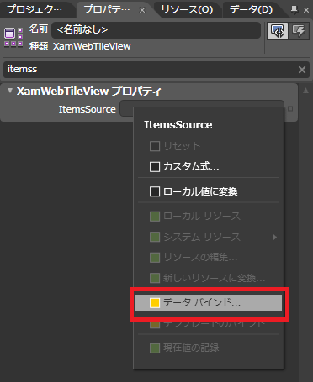Switch to the Events lightning icon

[298, 31]
